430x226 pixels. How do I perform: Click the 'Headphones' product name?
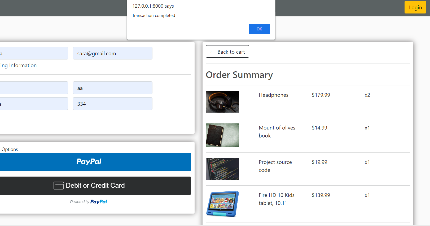click(x=273, y=95)
